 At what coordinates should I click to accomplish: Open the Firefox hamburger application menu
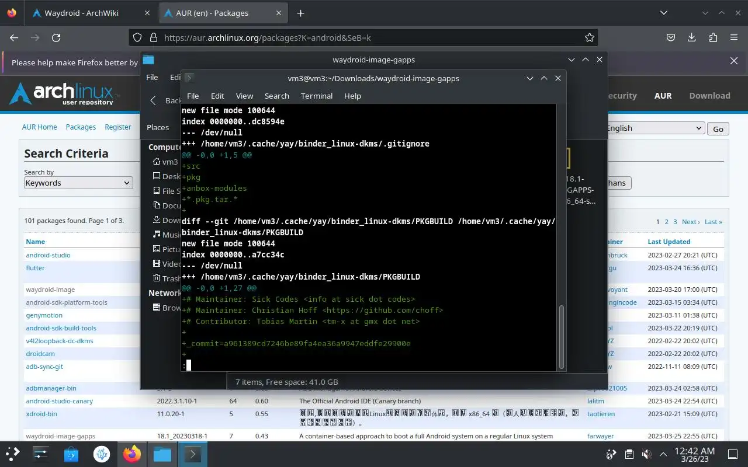coord(734,37)
